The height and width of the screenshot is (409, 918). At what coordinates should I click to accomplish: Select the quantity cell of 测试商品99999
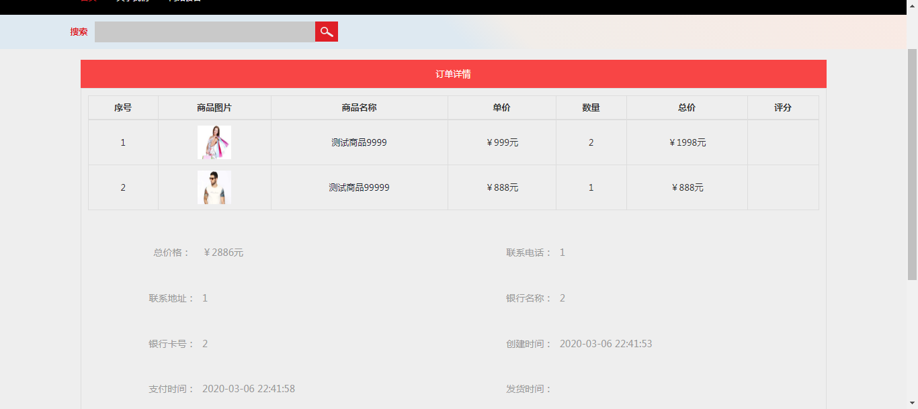tap(591, 187)
